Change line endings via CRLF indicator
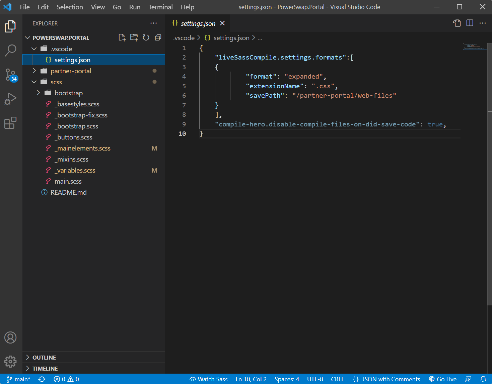The image size is (492, 384). pyautogui.click(x=338, y=379)
